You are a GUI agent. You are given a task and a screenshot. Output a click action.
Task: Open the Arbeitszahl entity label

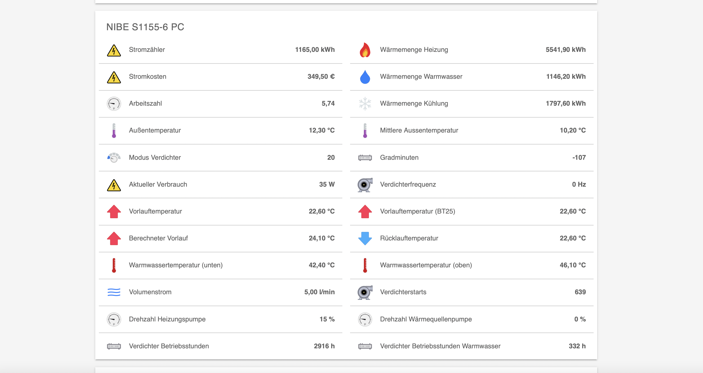145,103
